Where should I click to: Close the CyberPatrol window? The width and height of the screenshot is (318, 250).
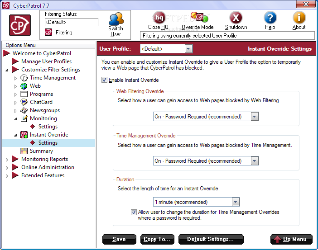[306, 4]
